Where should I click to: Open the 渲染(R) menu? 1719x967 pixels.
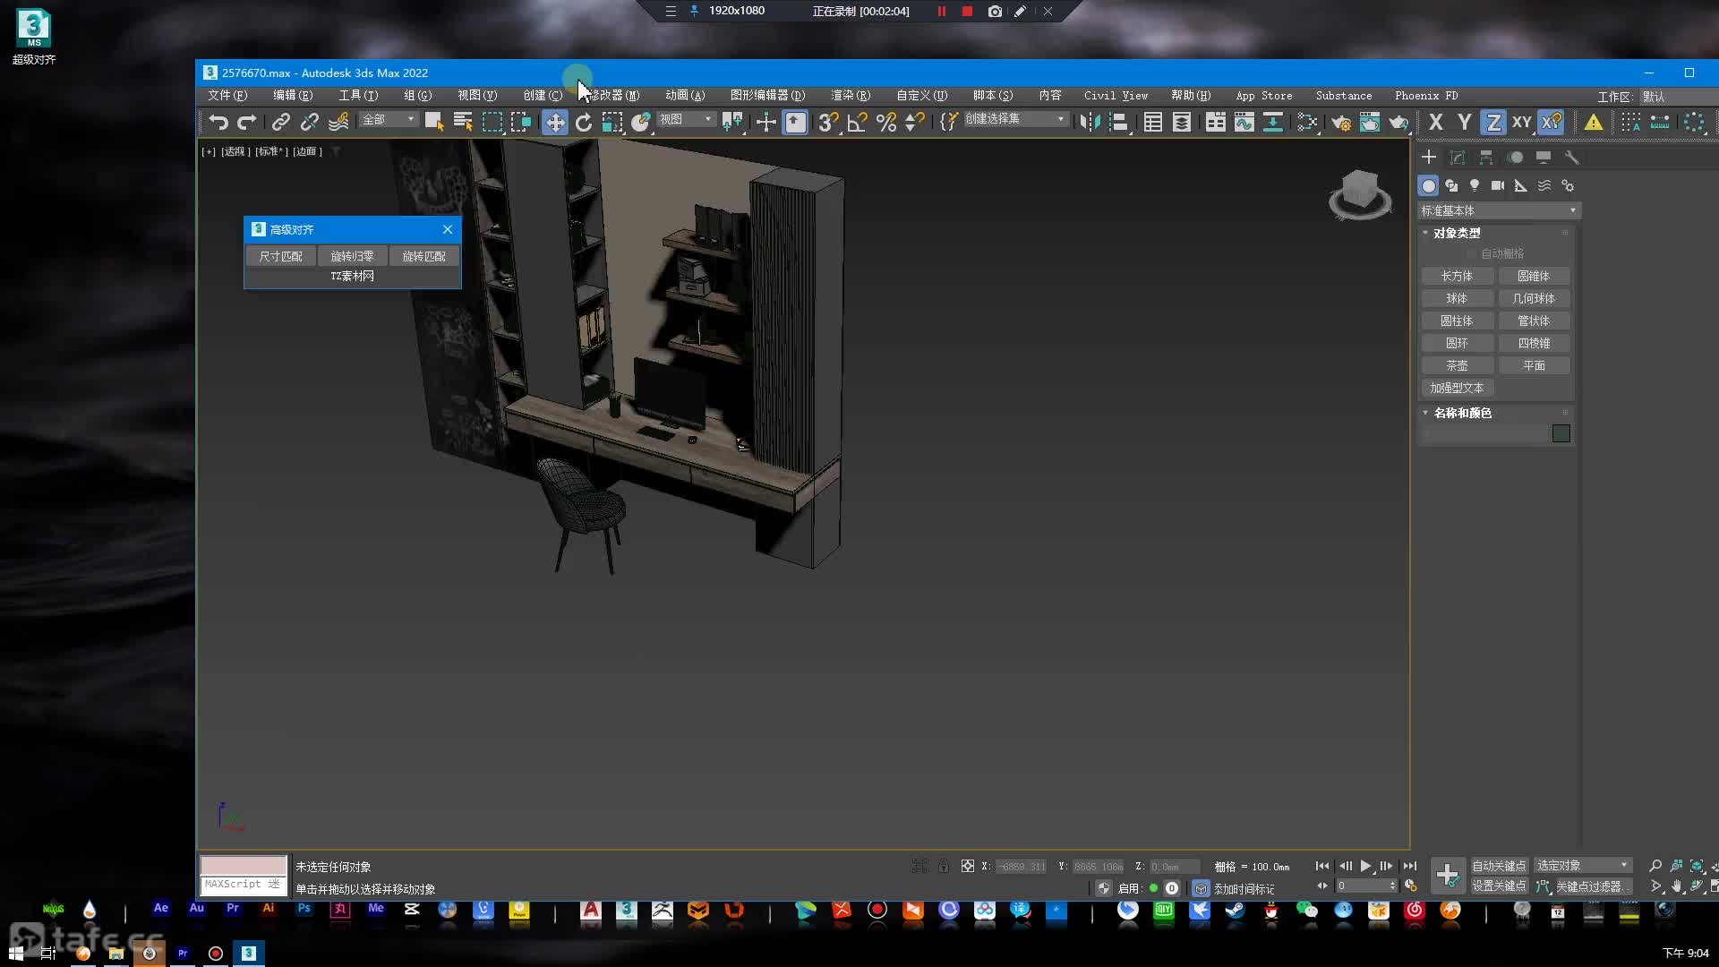pos(851,96)
